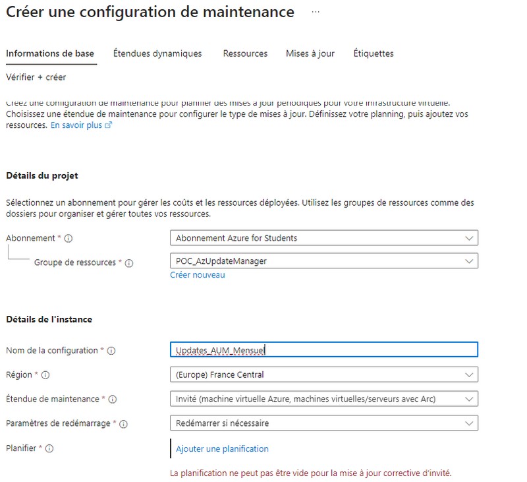Image resolution: width=527 pixels, height=482 pixels.
Task: Focus the Nom de la configuration field
Action: [x=323, y=350]
